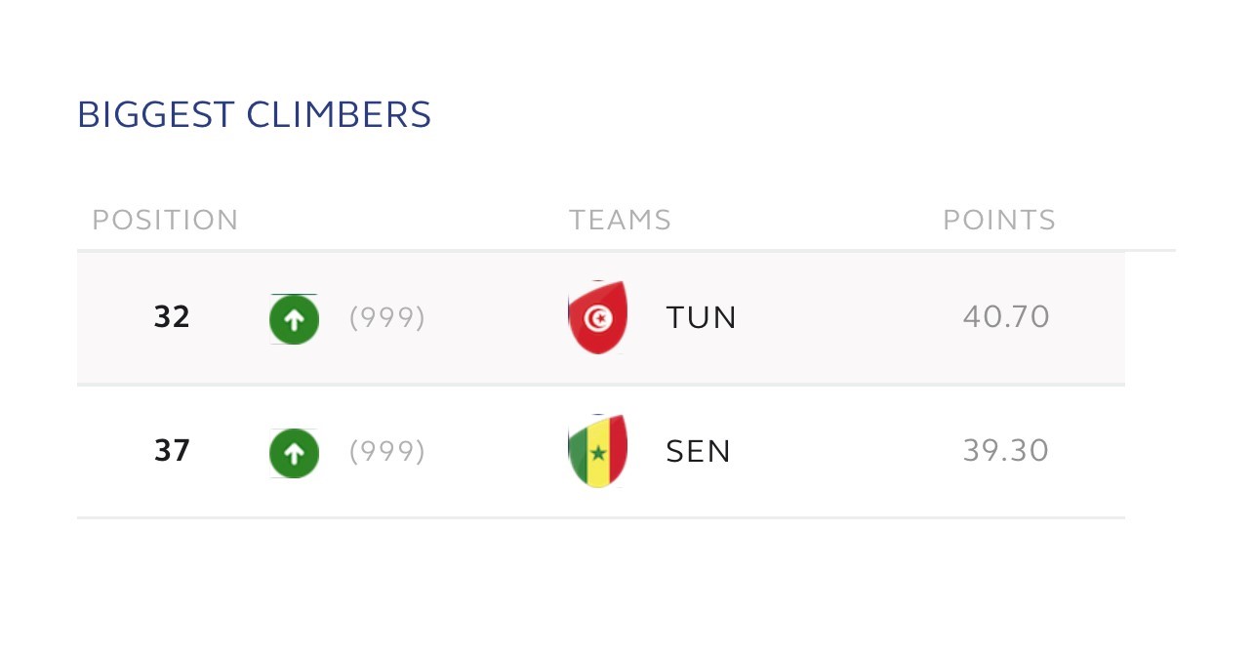Click the BIGGEST CLIMBERS heading
Image resolution: width=1253 pixels, height=655 pixels.
tap(254, 115)
